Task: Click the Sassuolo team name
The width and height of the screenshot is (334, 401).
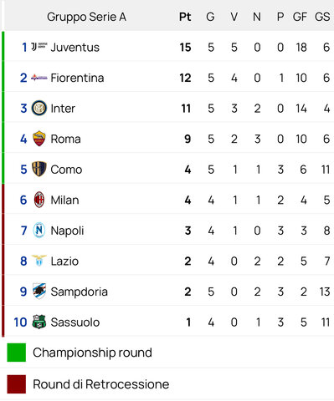Action: 75,322
